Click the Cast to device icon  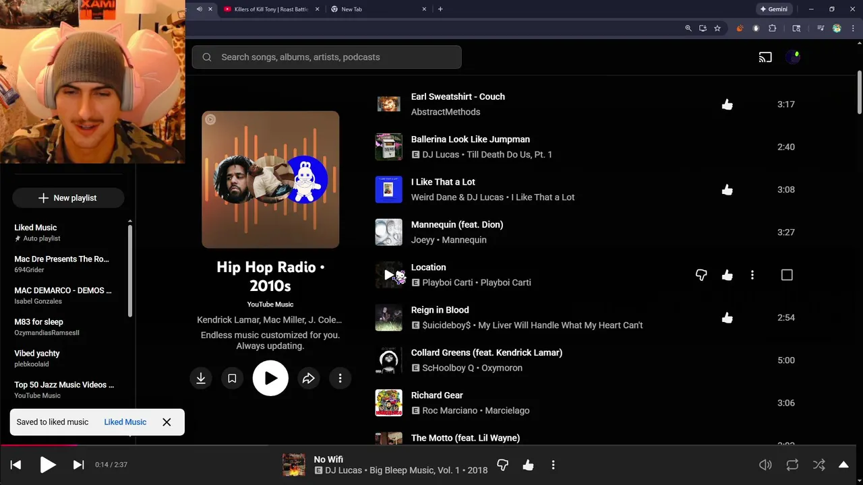coord(765,57)
